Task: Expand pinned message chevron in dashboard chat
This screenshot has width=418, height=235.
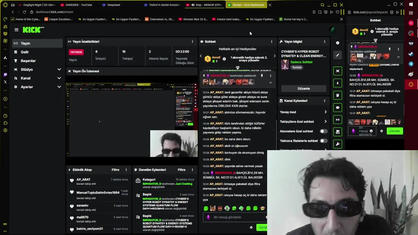Action: click(270, 83)
